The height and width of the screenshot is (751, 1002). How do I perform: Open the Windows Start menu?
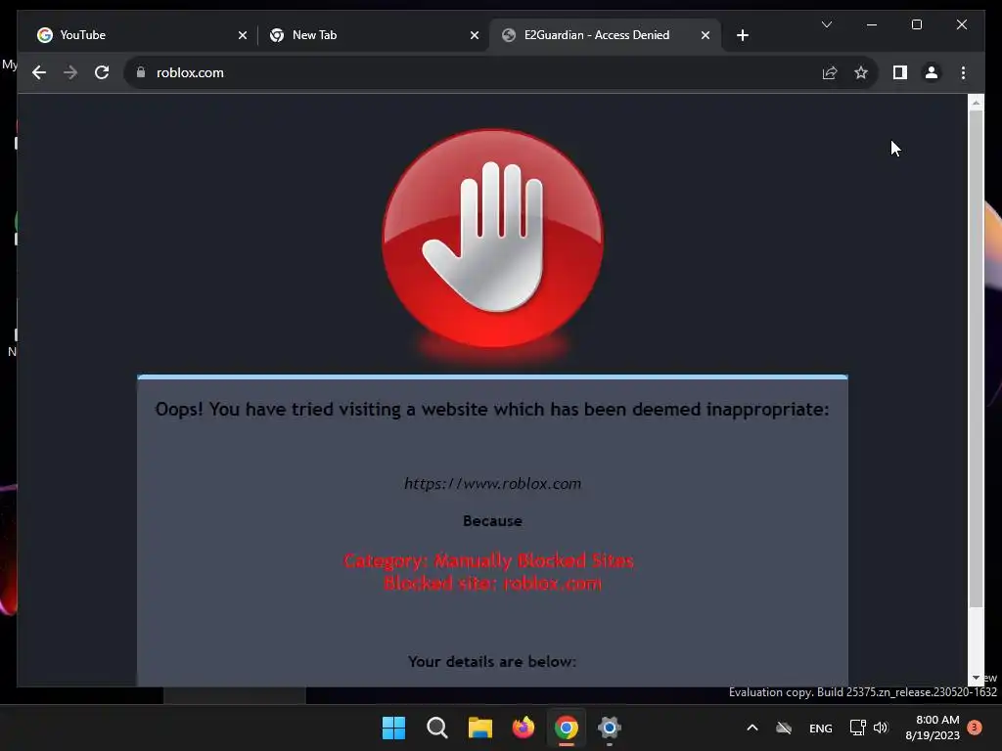[x=393, y=728]
